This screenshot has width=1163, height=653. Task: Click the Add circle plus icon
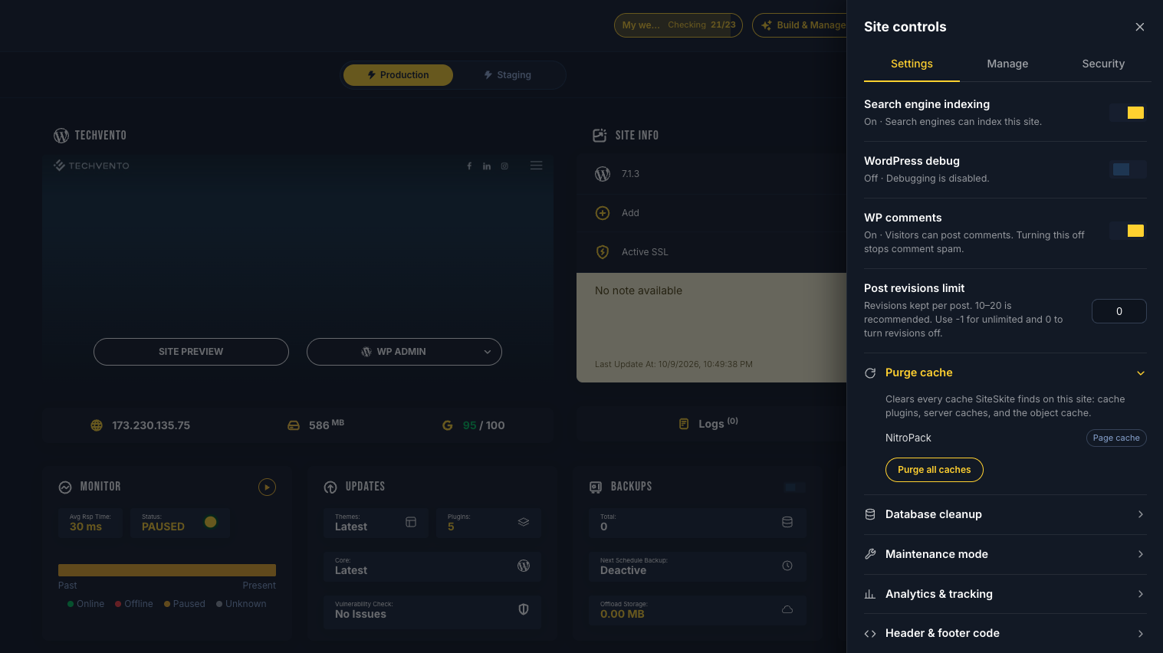[603, 213]
